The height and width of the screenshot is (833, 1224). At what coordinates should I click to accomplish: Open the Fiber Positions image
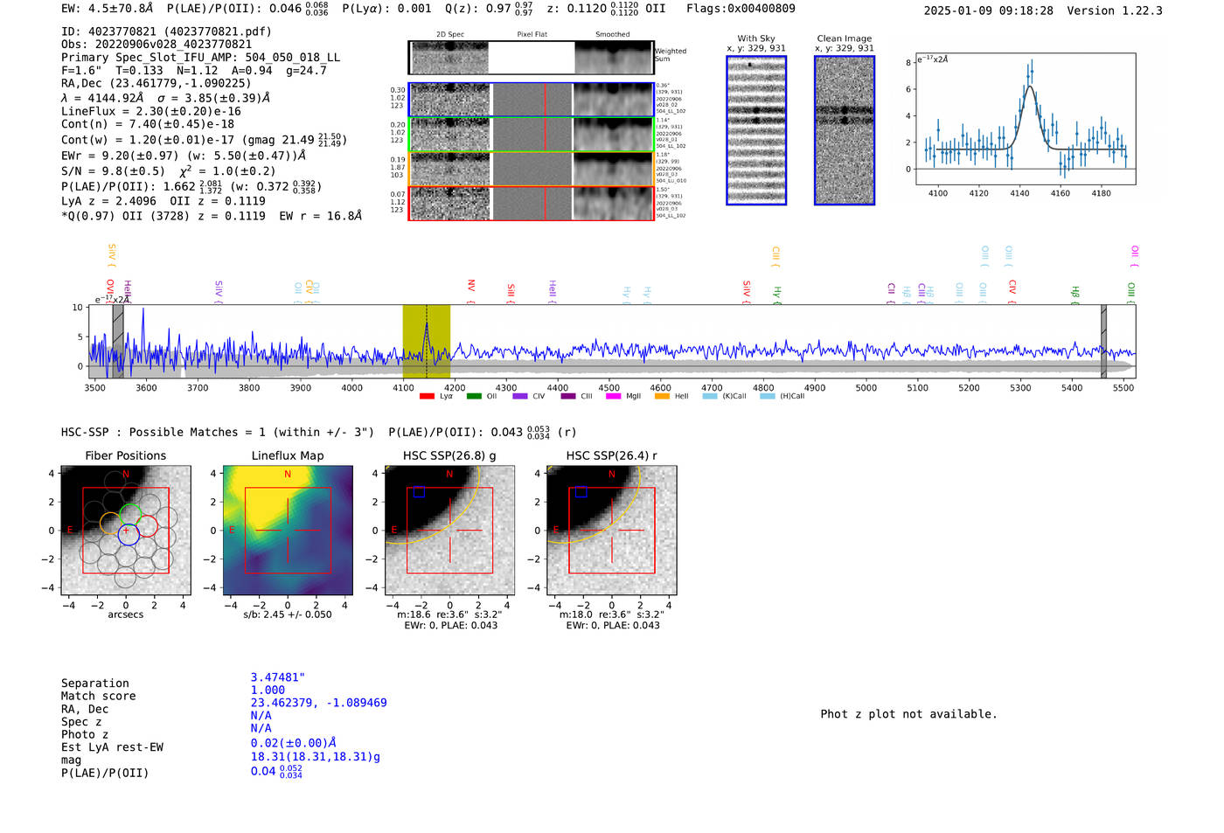(x=126, y=531)
